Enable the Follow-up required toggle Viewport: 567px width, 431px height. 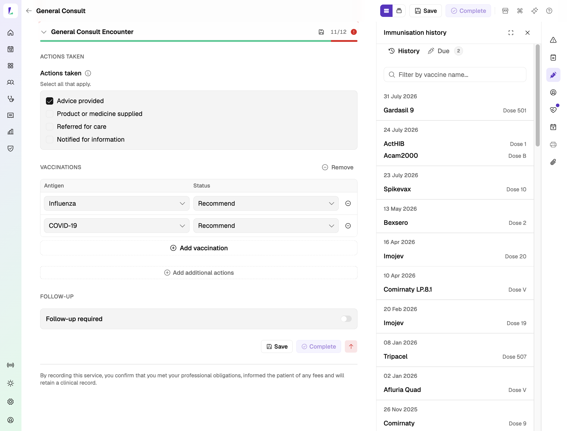pyautogui.click(x=346, y=319)
